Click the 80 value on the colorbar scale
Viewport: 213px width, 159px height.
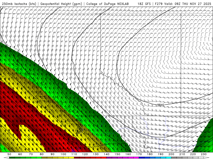42,154
